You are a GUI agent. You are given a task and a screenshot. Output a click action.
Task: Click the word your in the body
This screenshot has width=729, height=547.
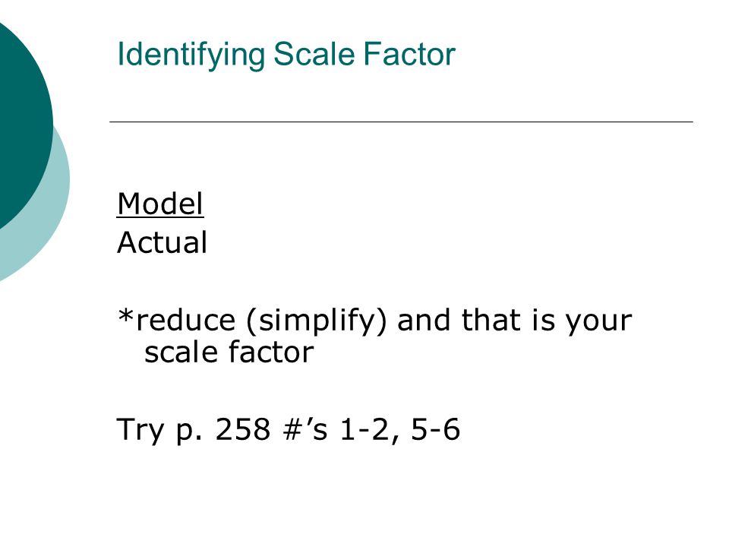(599, 323)
